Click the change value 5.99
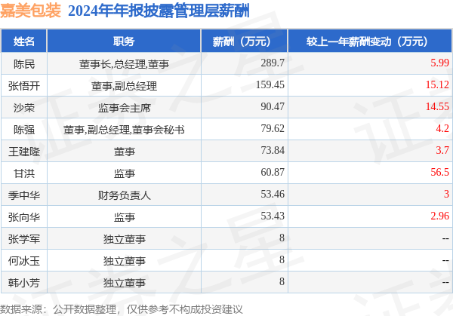Viewport: 453px width, 316px height. [439, 63]
